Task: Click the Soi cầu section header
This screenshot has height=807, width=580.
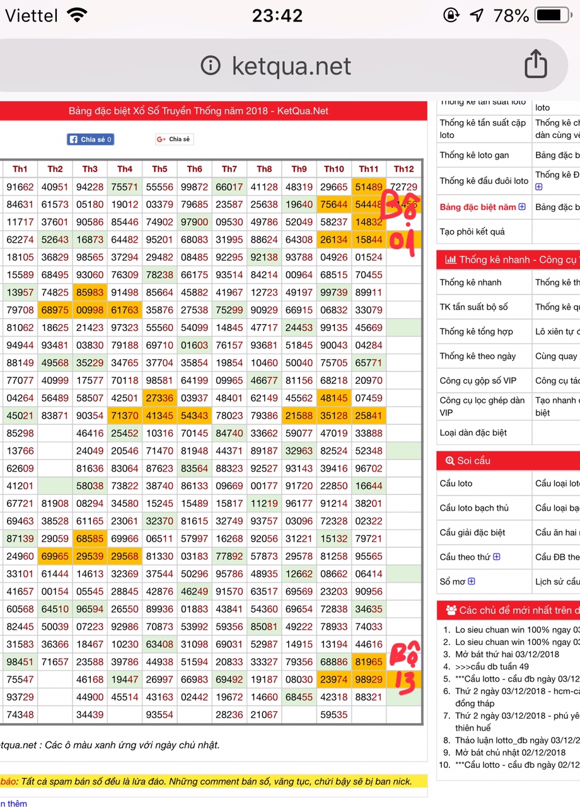Action: 508,460
